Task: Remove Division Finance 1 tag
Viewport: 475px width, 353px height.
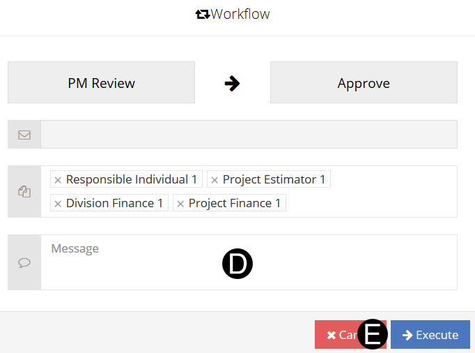Action: pyautogui.click(x=58, y=204)
